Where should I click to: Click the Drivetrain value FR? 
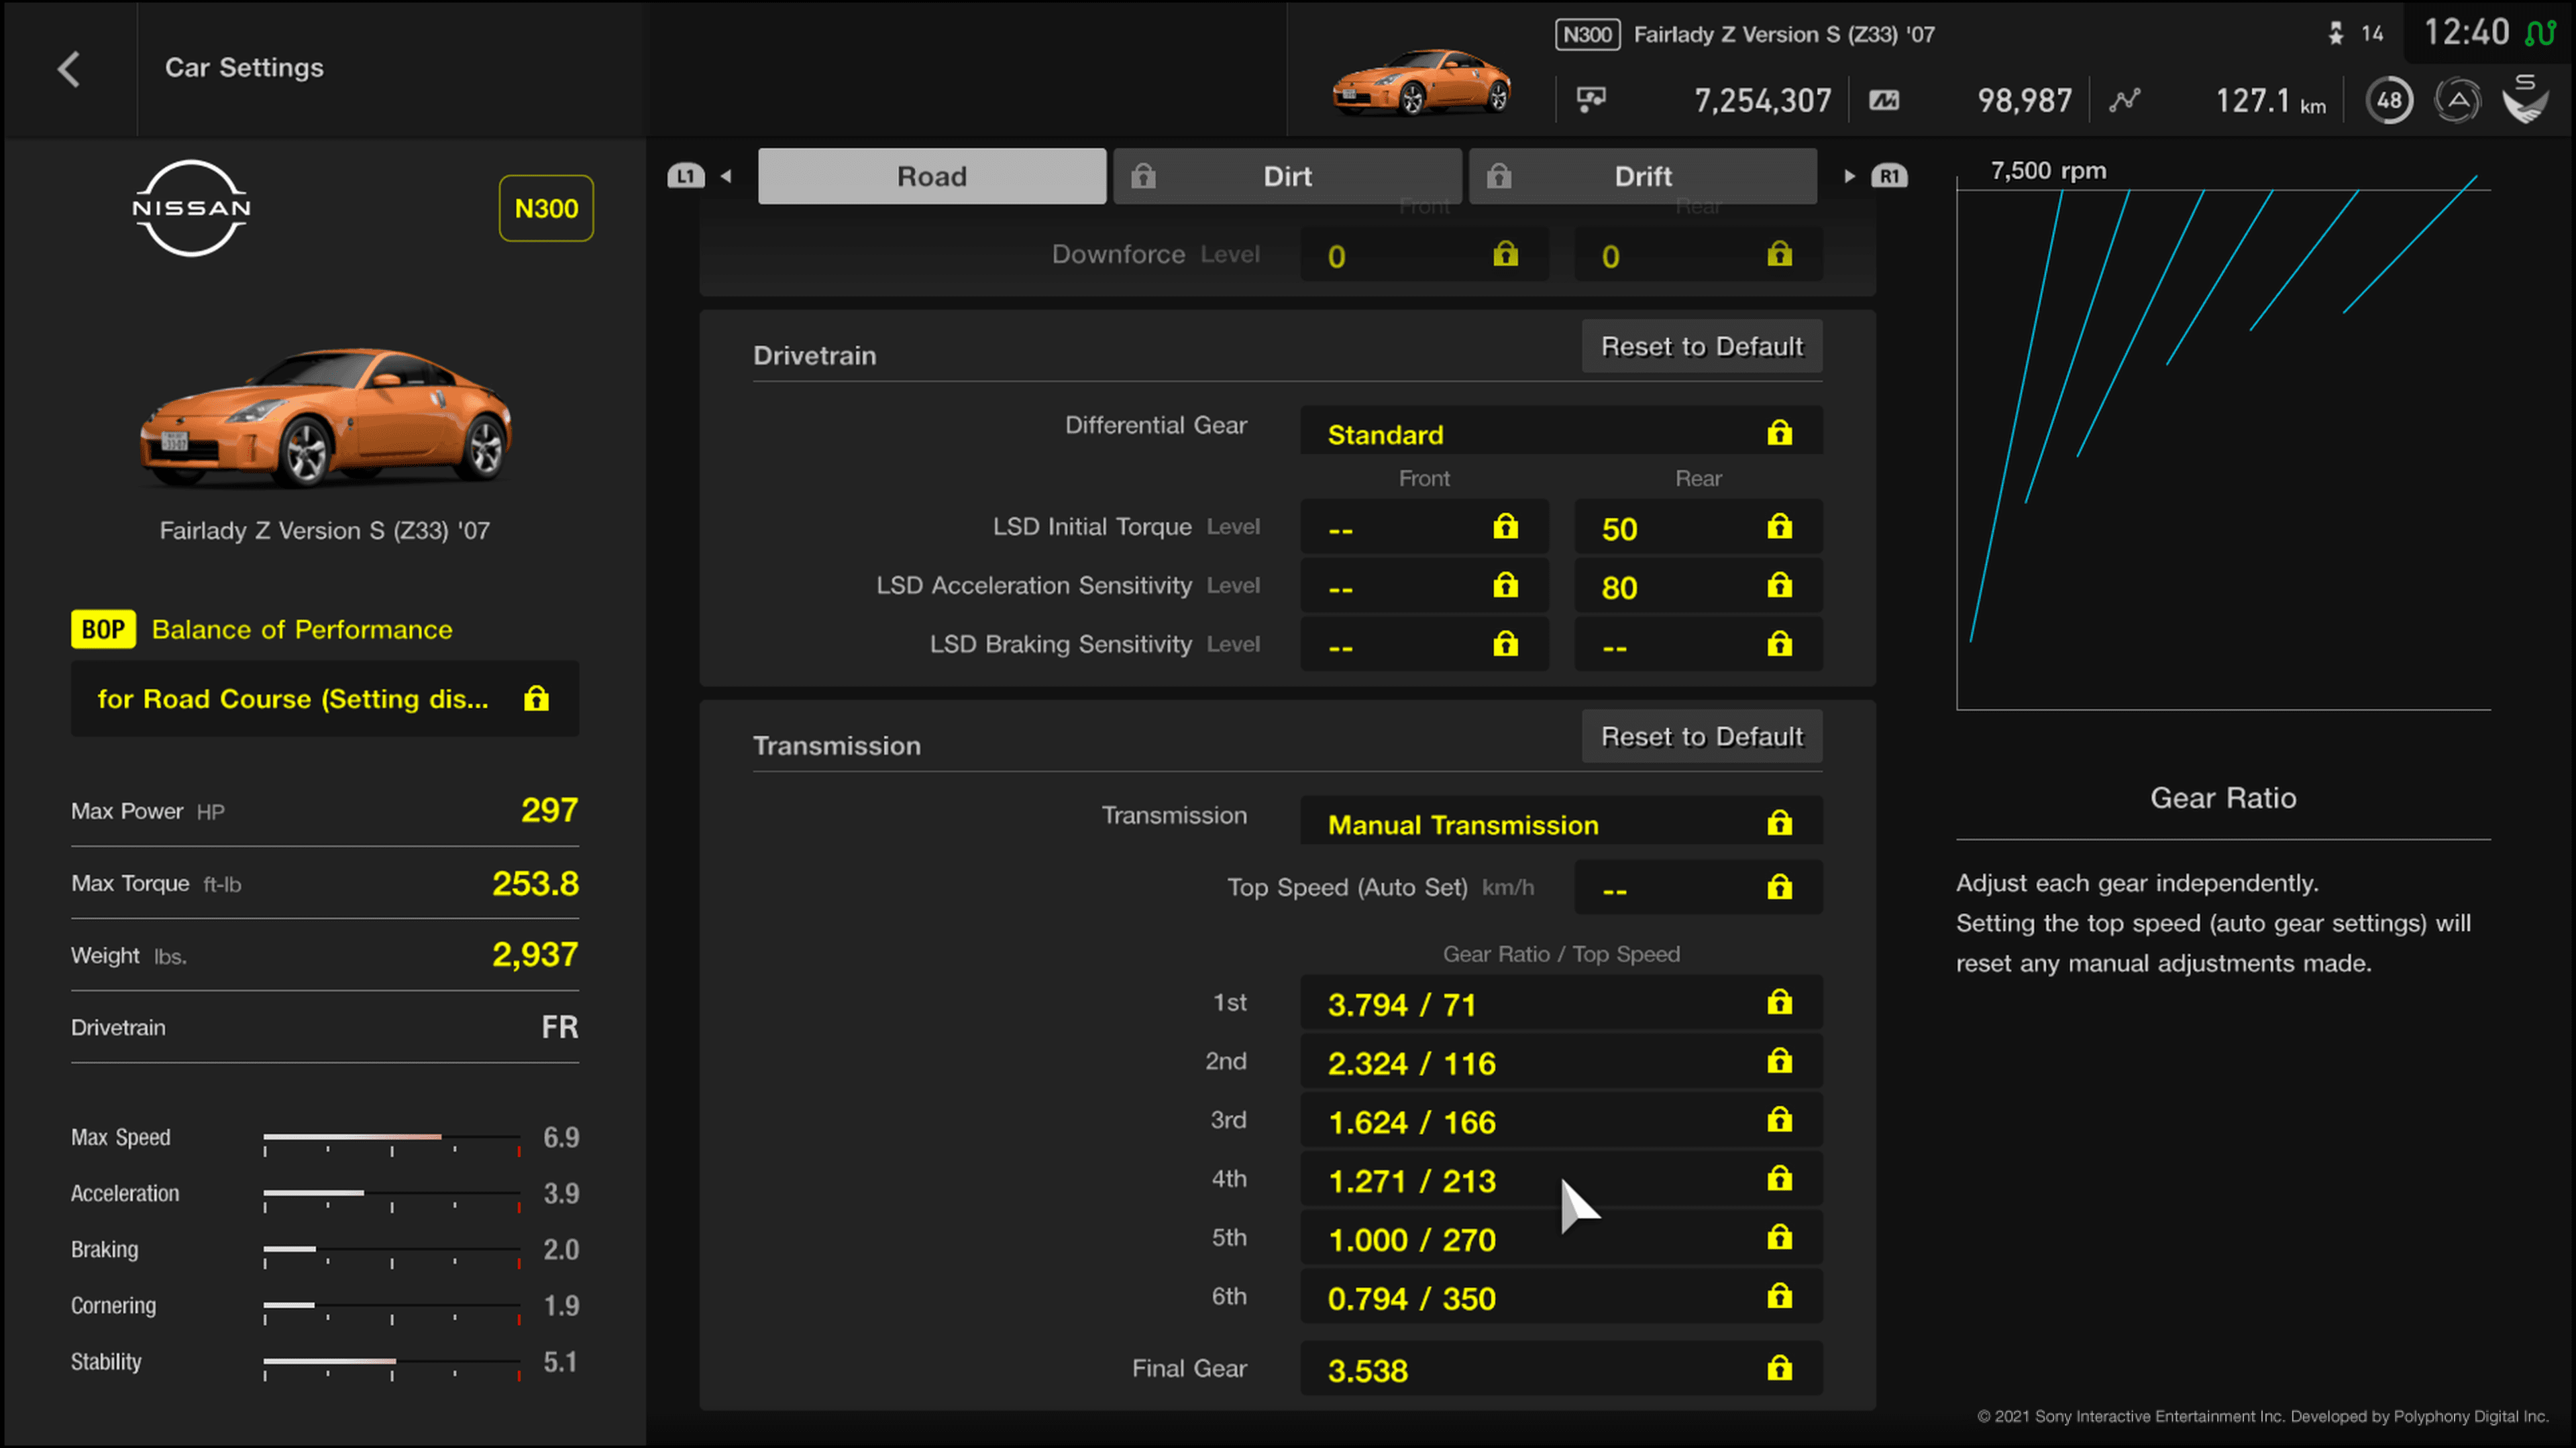click(x=560, y=1026)
